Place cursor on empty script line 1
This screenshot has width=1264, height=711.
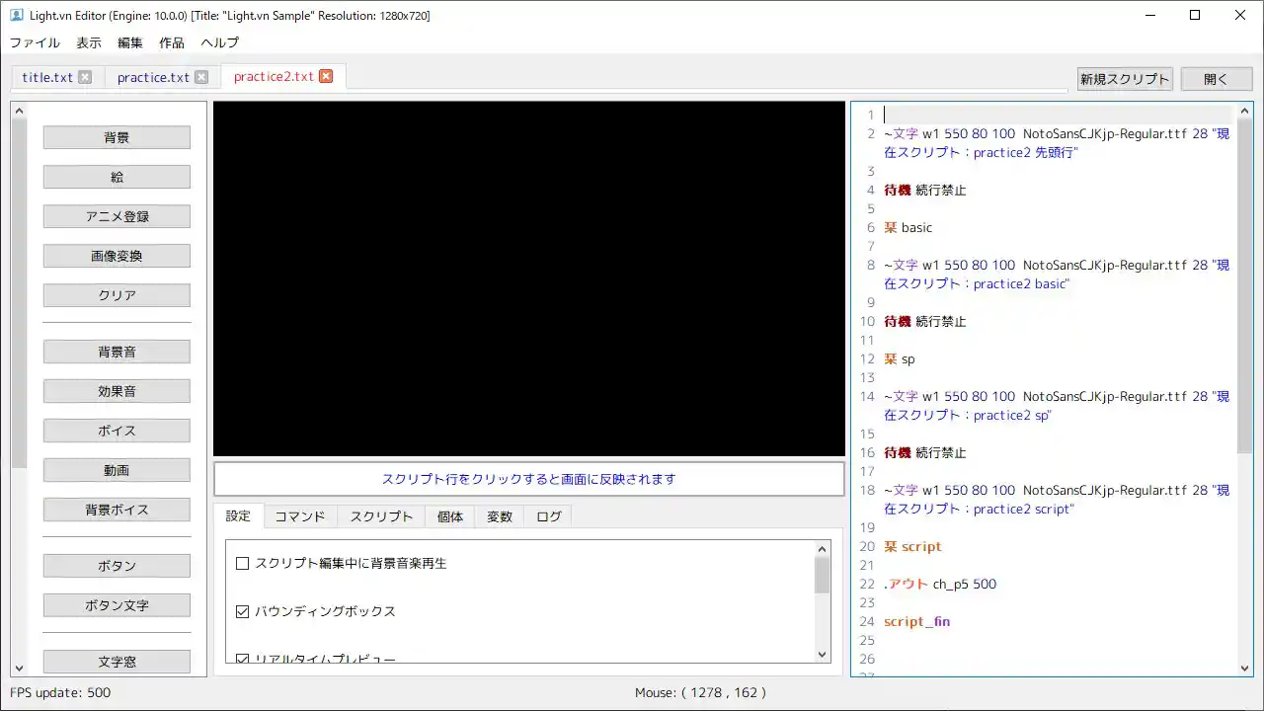[x=1057, y=115]
